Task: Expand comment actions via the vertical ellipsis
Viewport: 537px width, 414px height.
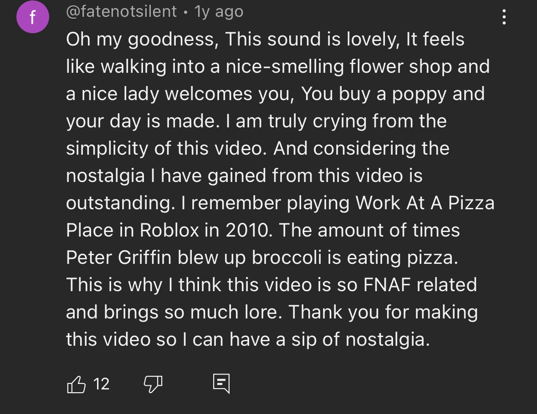Action: tap(504, 17)
